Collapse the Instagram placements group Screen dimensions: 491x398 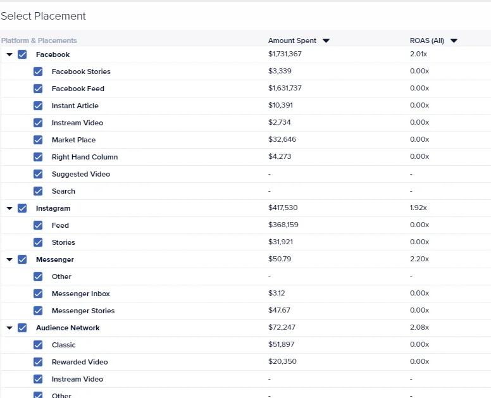coord(9,209)
